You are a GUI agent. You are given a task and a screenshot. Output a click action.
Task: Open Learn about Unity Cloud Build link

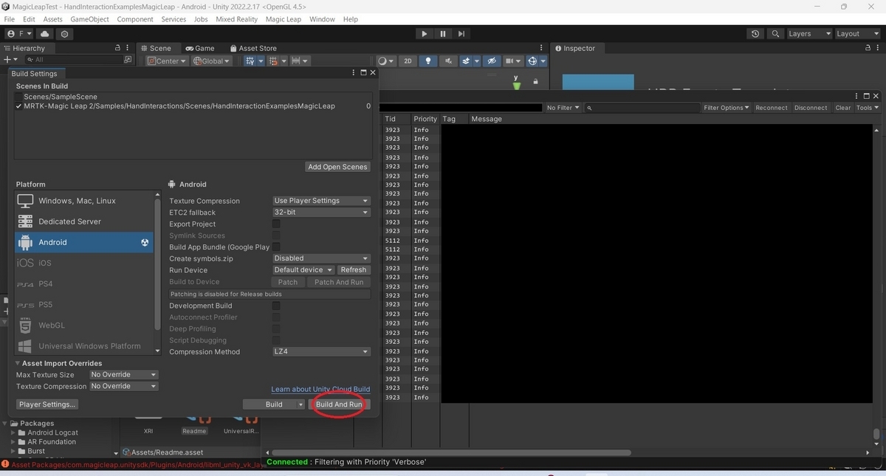[x=320, y=389]
